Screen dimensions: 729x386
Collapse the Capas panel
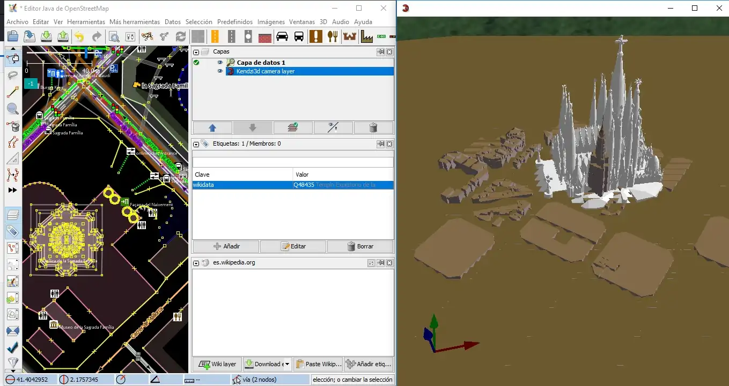coord(196,52)
